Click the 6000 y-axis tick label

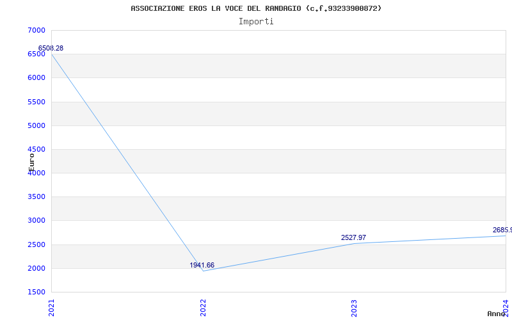tap(36, 77)
